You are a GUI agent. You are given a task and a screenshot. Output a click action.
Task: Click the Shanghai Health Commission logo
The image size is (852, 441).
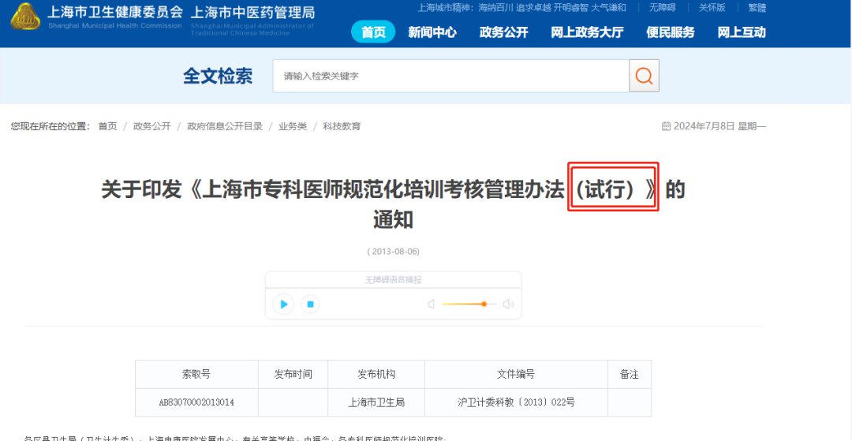[25, 17]
